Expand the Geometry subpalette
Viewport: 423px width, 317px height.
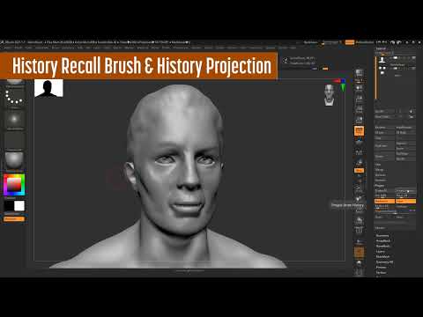click(382, 236)
